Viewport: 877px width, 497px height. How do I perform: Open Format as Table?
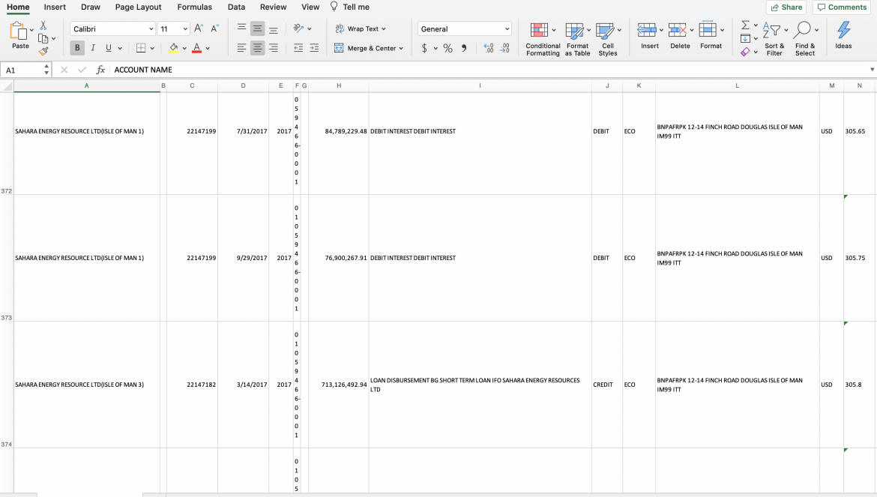click(x=577, y=39)
